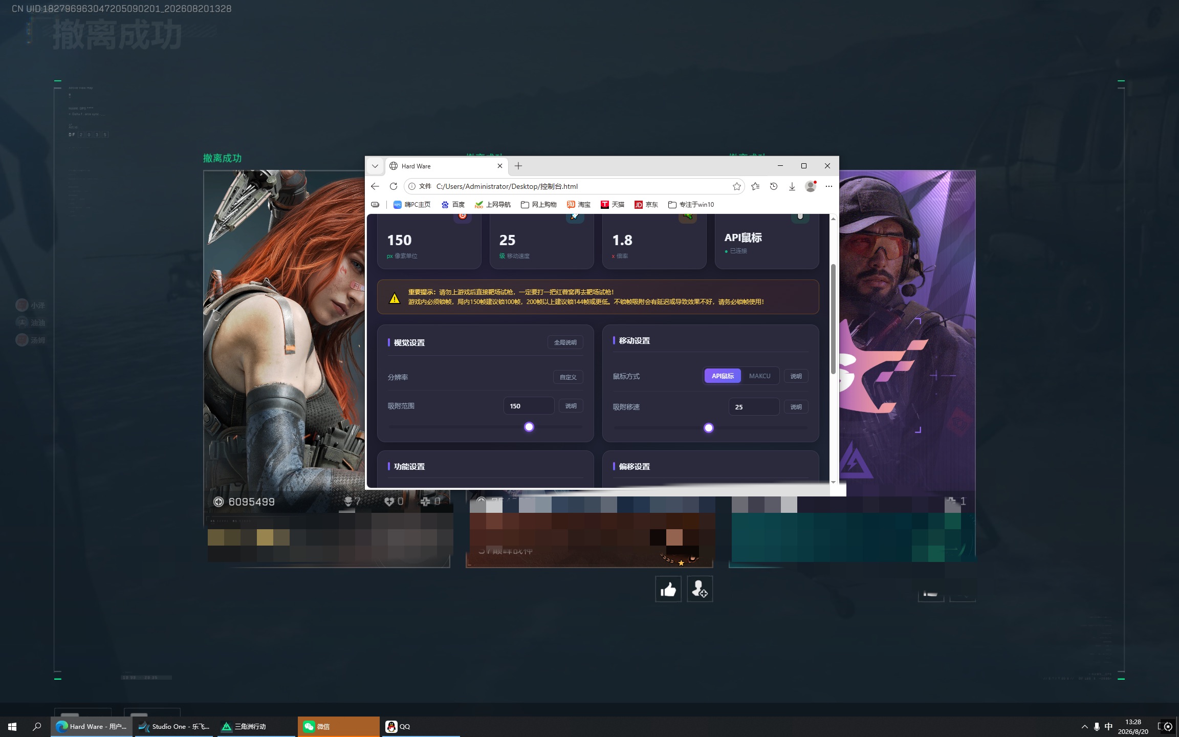Viewport: 1179px width, 737px height.
Task: Click the 吸附范围 value field showing 150
Action: click(529, 406)
